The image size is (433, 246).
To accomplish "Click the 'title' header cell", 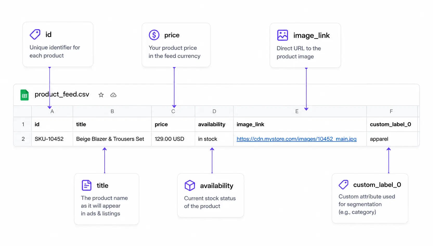I will click(x=112, y=124).
